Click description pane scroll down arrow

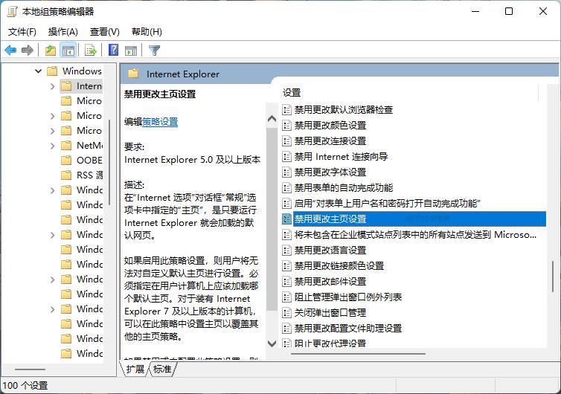[272, 343]
